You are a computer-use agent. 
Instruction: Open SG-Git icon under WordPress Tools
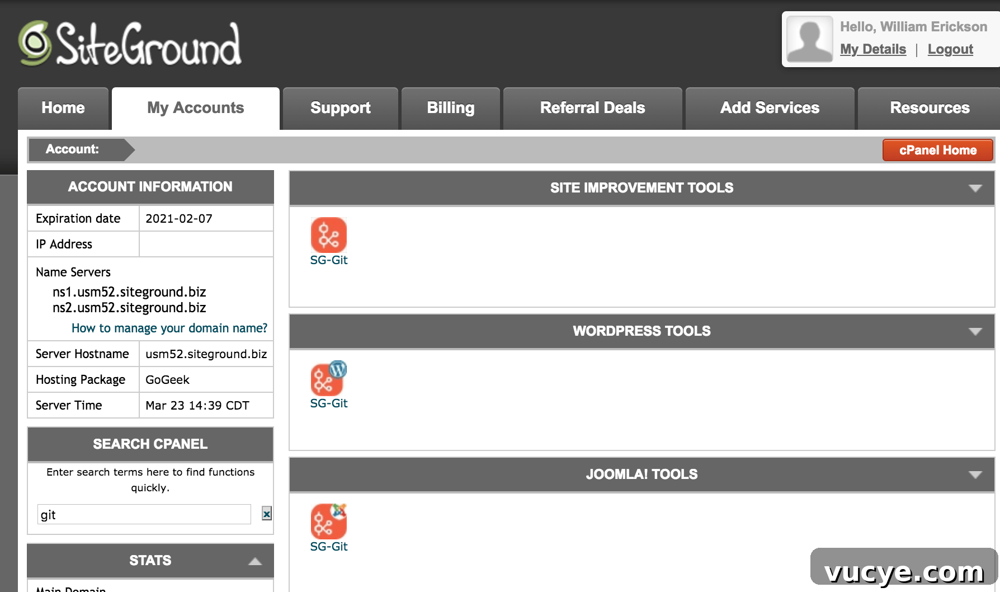click(329, 378)
